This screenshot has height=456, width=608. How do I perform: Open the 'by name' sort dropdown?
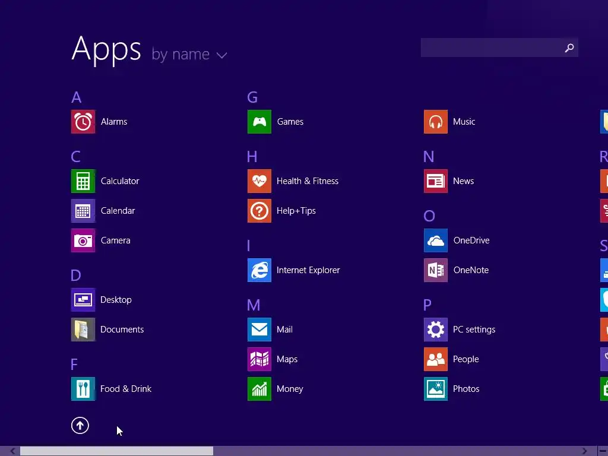click(189, 55)
